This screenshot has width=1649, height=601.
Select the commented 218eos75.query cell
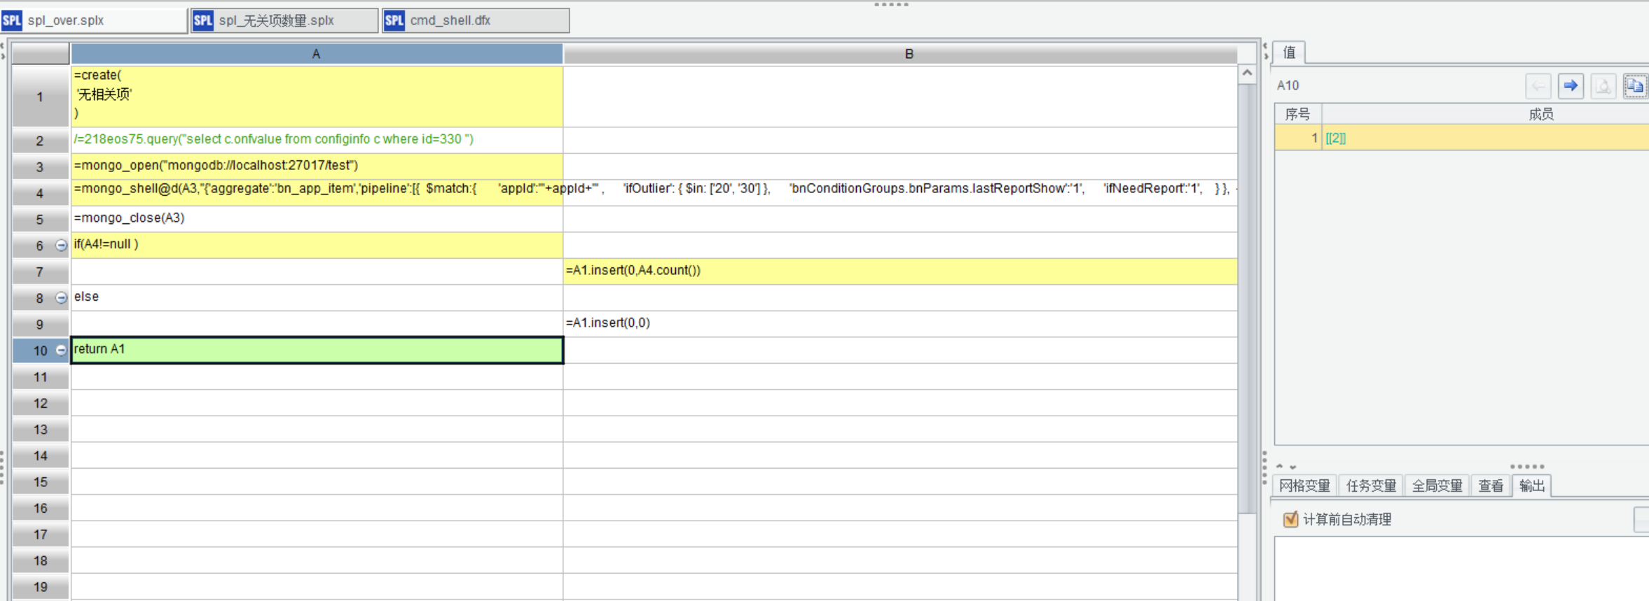pyautogui.click(x=317, y=140)
